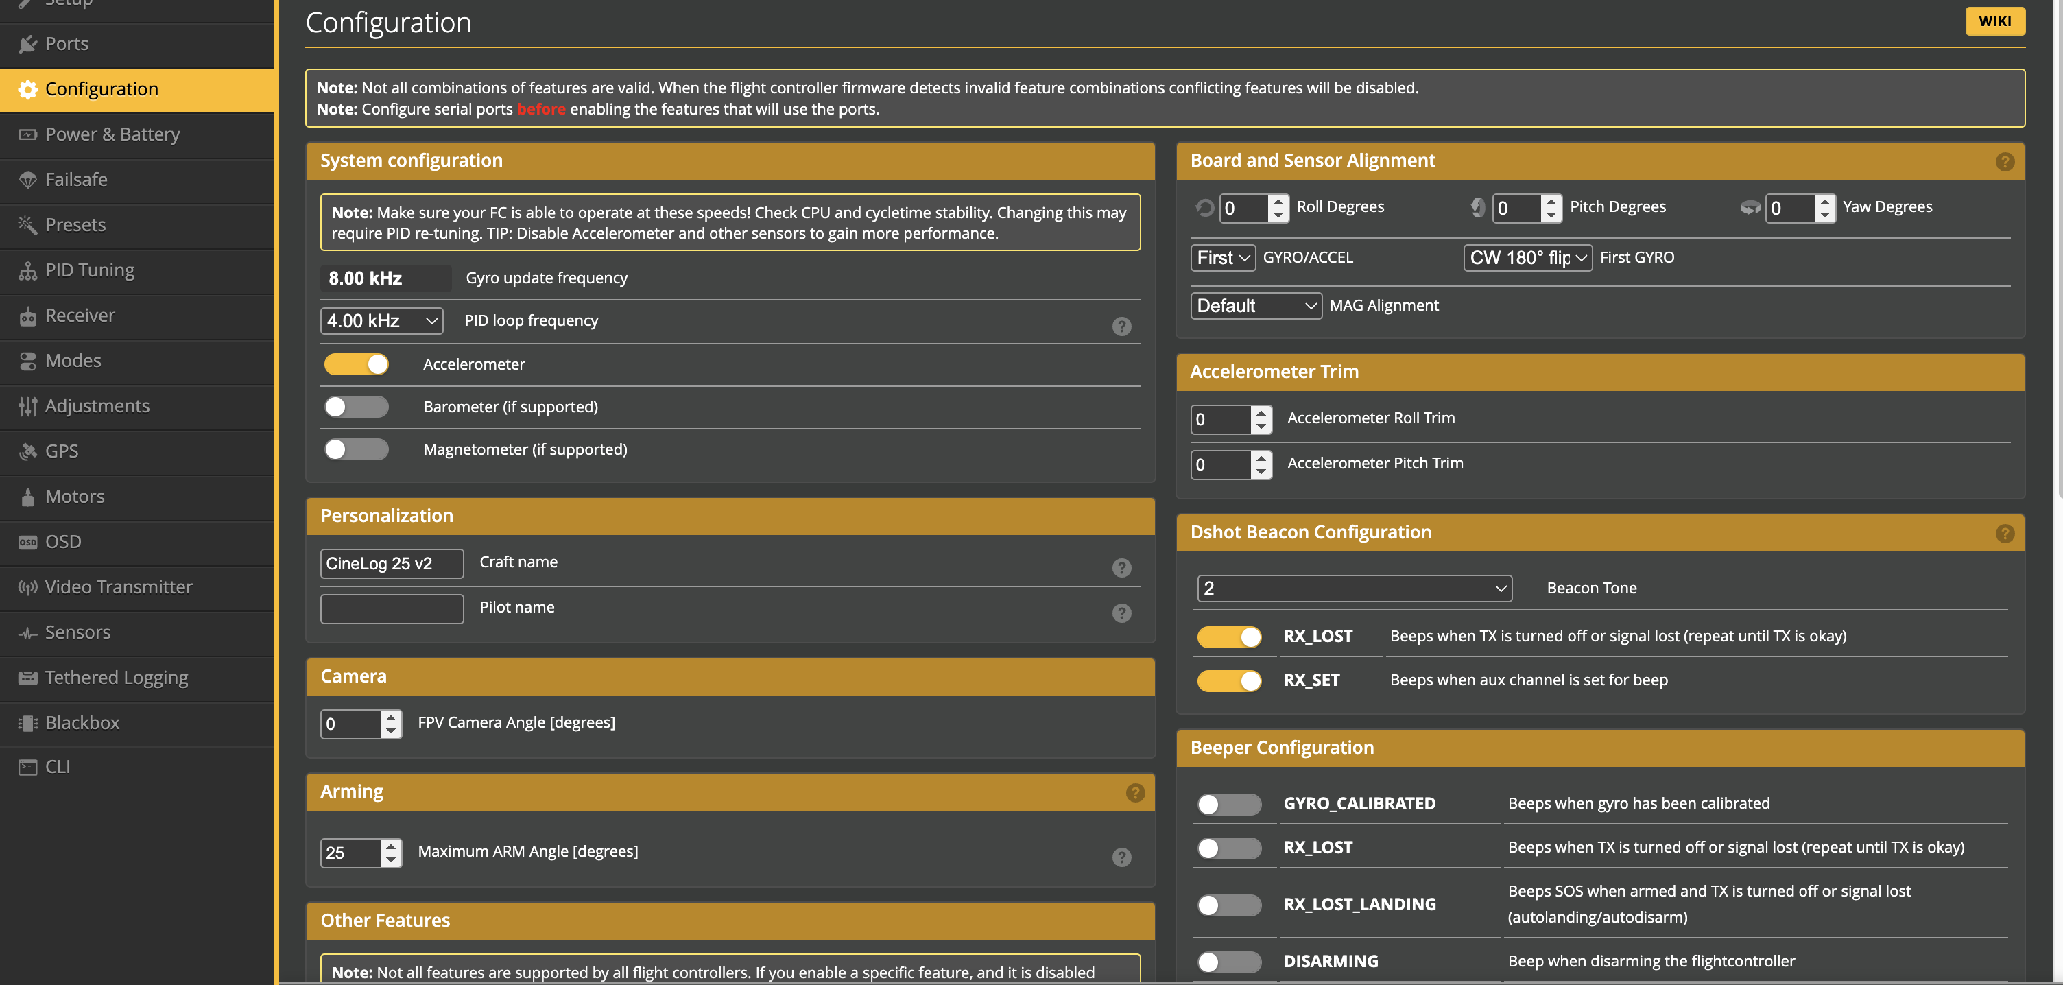
Task: Click the Motors sidebar icon
Action: tap(28, 497)
